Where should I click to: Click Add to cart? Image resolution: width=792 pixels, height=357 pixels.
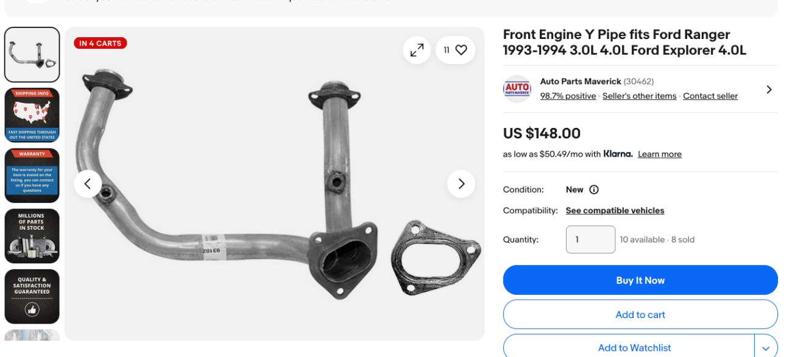pyautogui.click(x=640, y=314)
